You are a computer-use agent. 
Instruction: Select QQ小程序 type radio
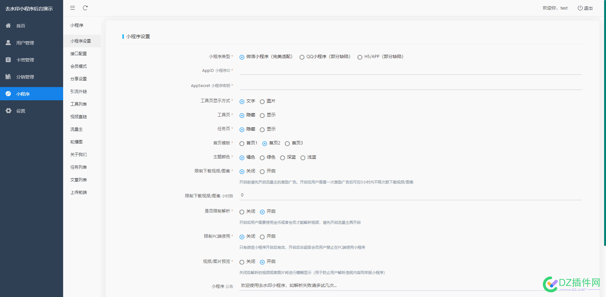point(302,57)
